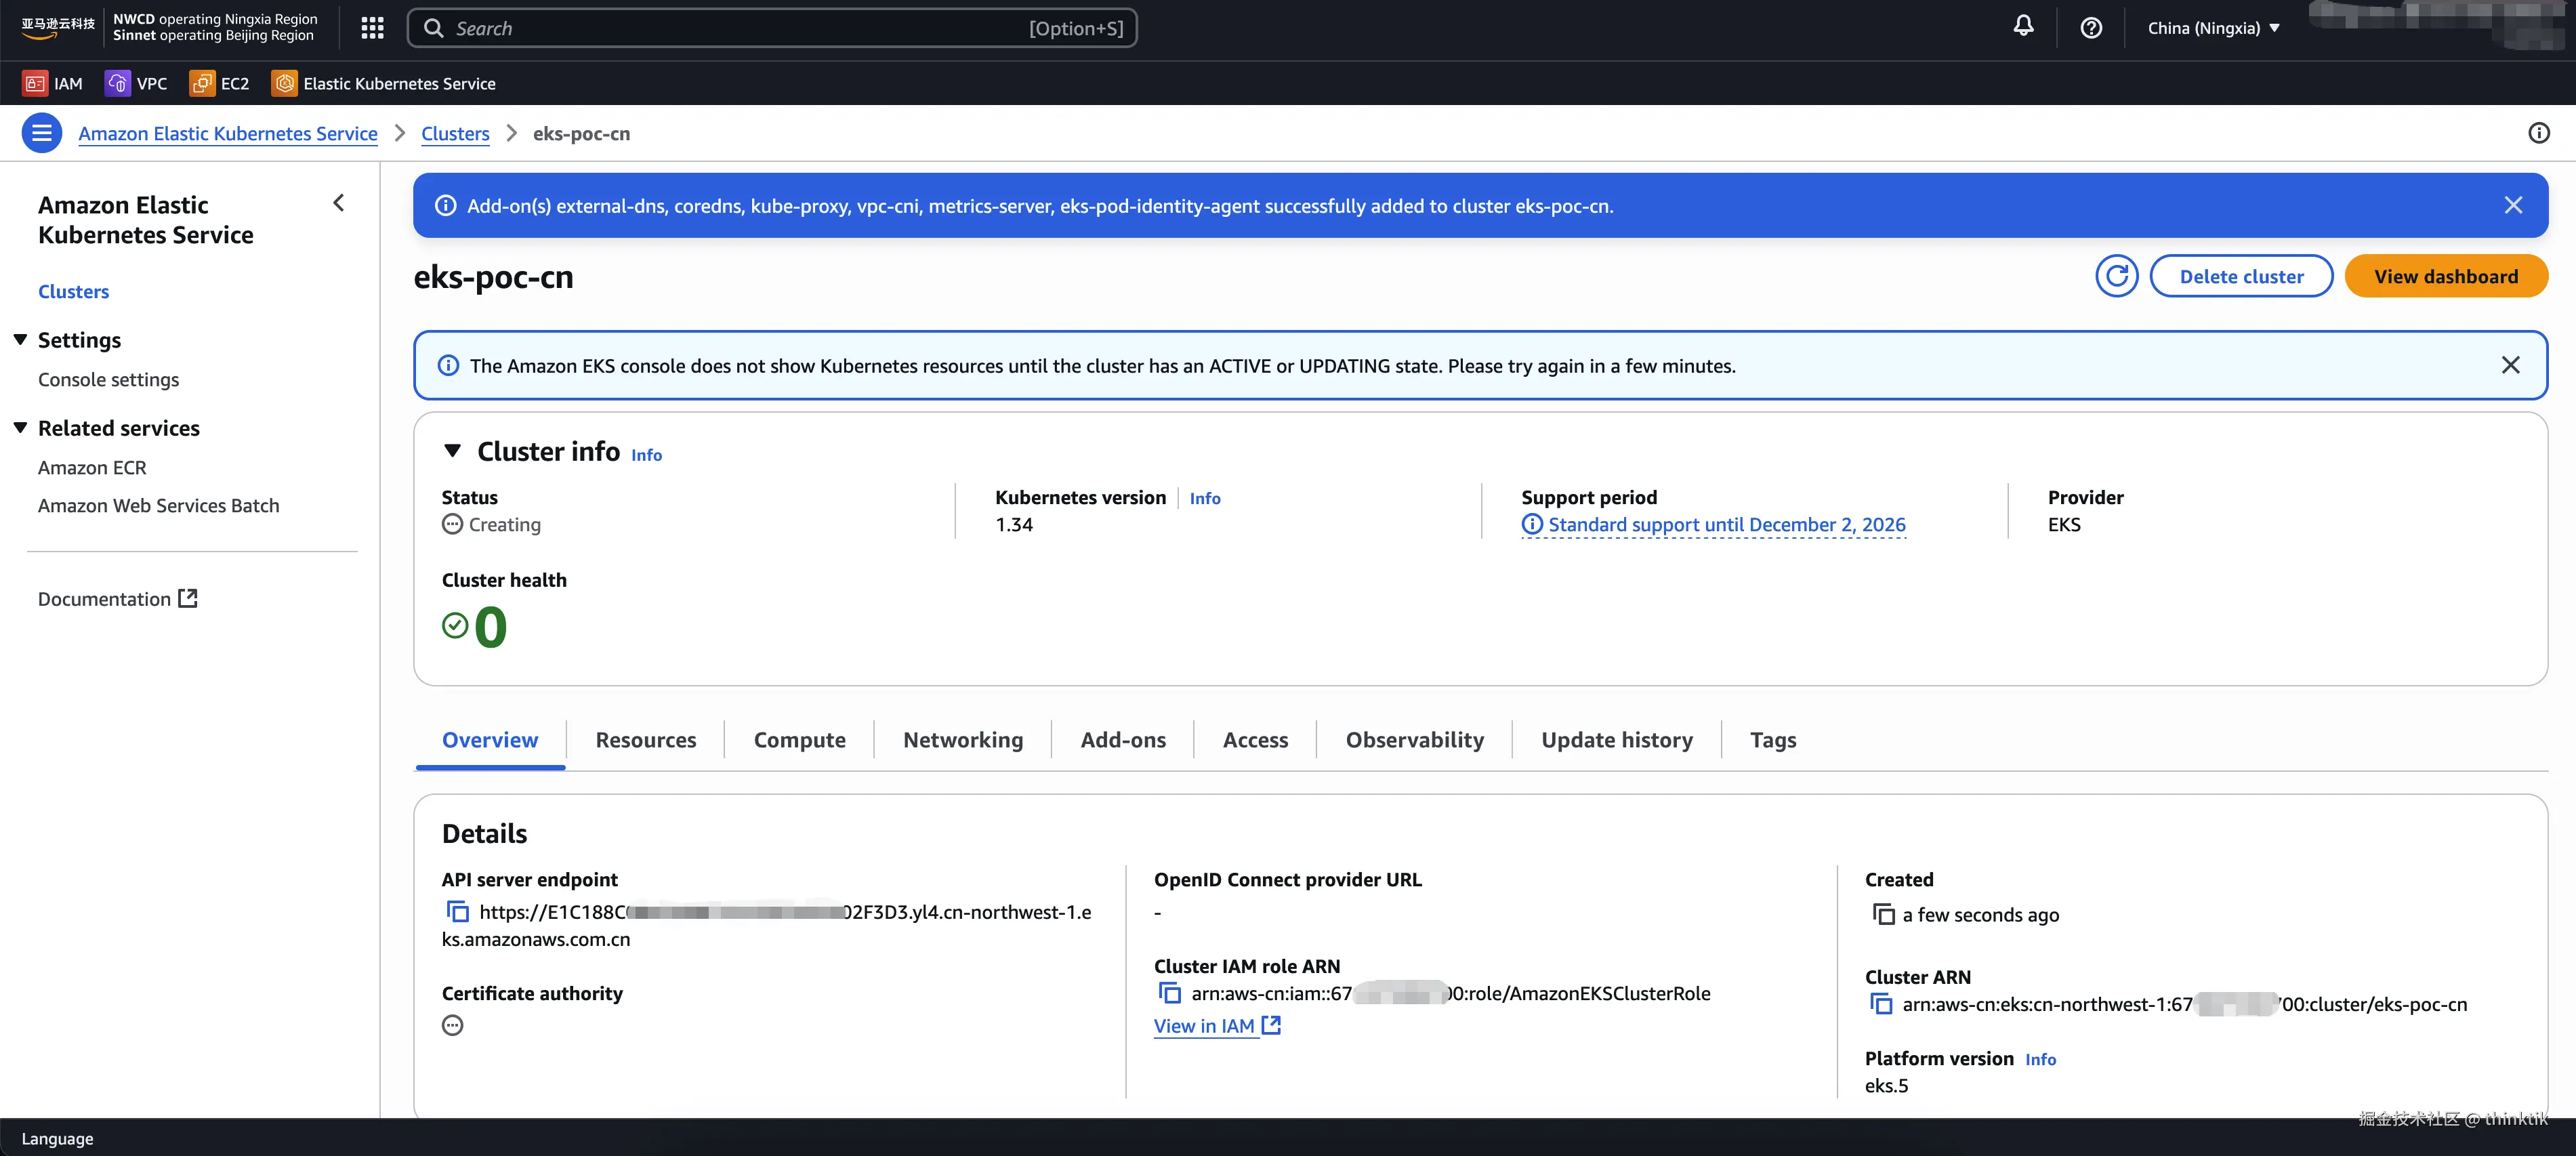Copy the Cluster ARN value
Viewport: 2576px width, 1156px height.
click(x=1881, y=1004)
